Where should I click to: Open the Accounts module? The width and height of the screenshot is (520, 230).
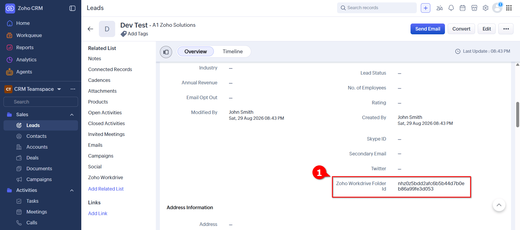[37, 147]
